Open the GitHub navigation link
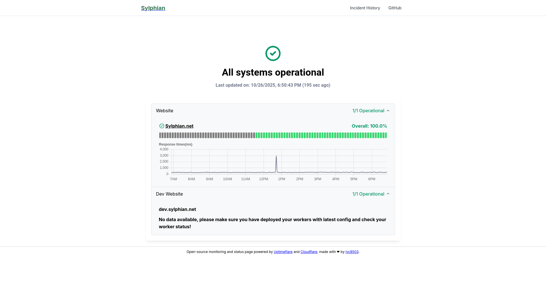546x307 pixels. pos(395,8)
